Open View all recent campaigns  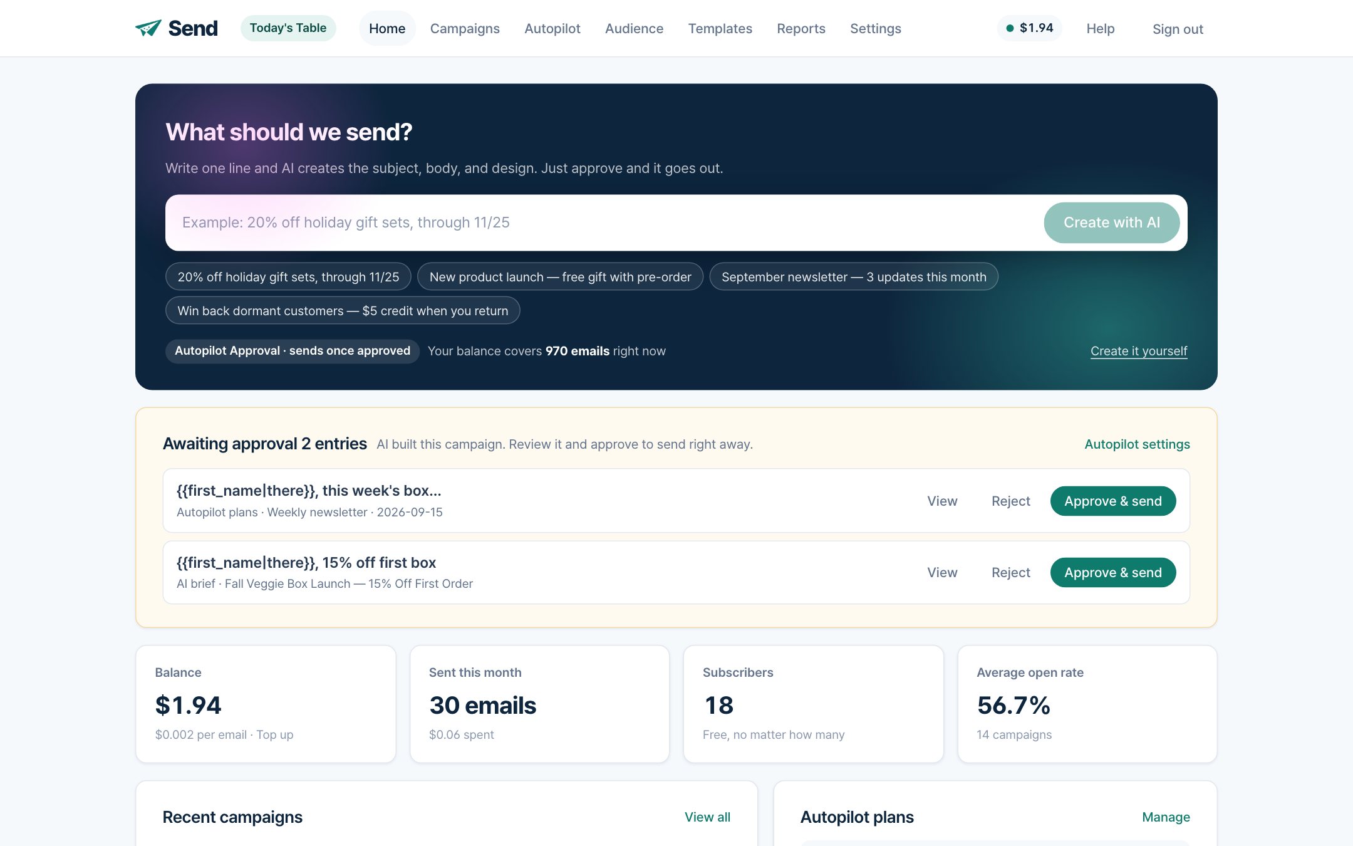pyautogui.click(x=707, y=817)
